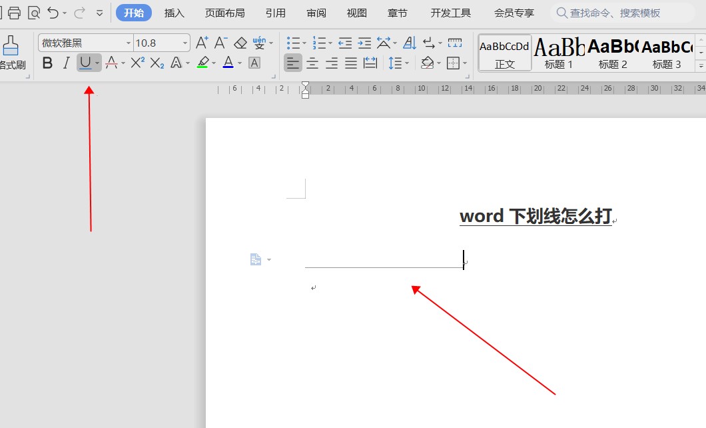Click the strikethrough text icon
The height and width of the screenshot is (428, 706).
(111, 63)
